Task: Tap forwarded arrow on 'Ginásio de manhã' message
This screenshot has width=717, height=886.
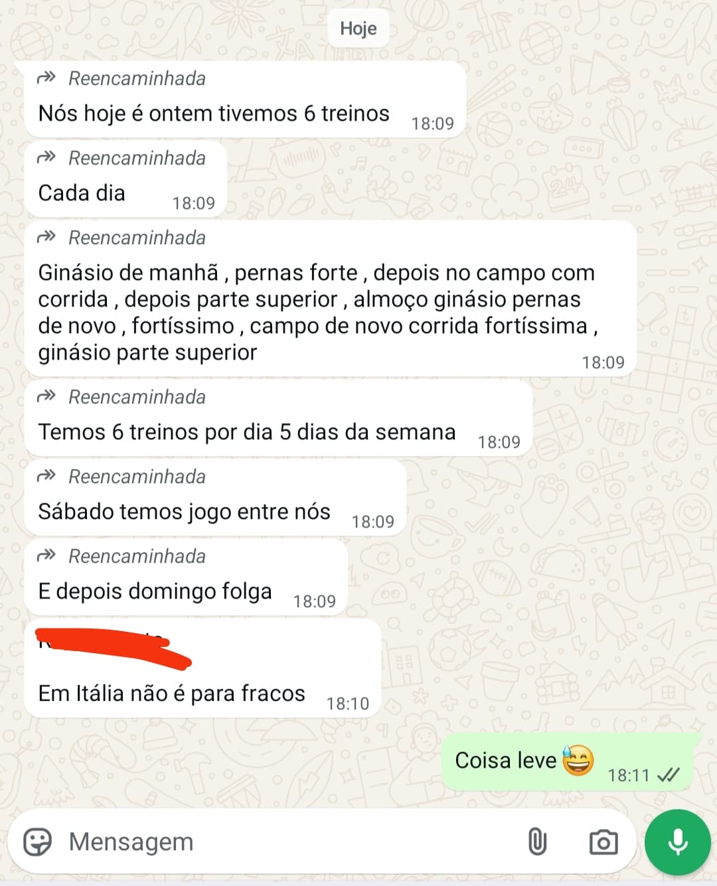Action: [46, 238]
